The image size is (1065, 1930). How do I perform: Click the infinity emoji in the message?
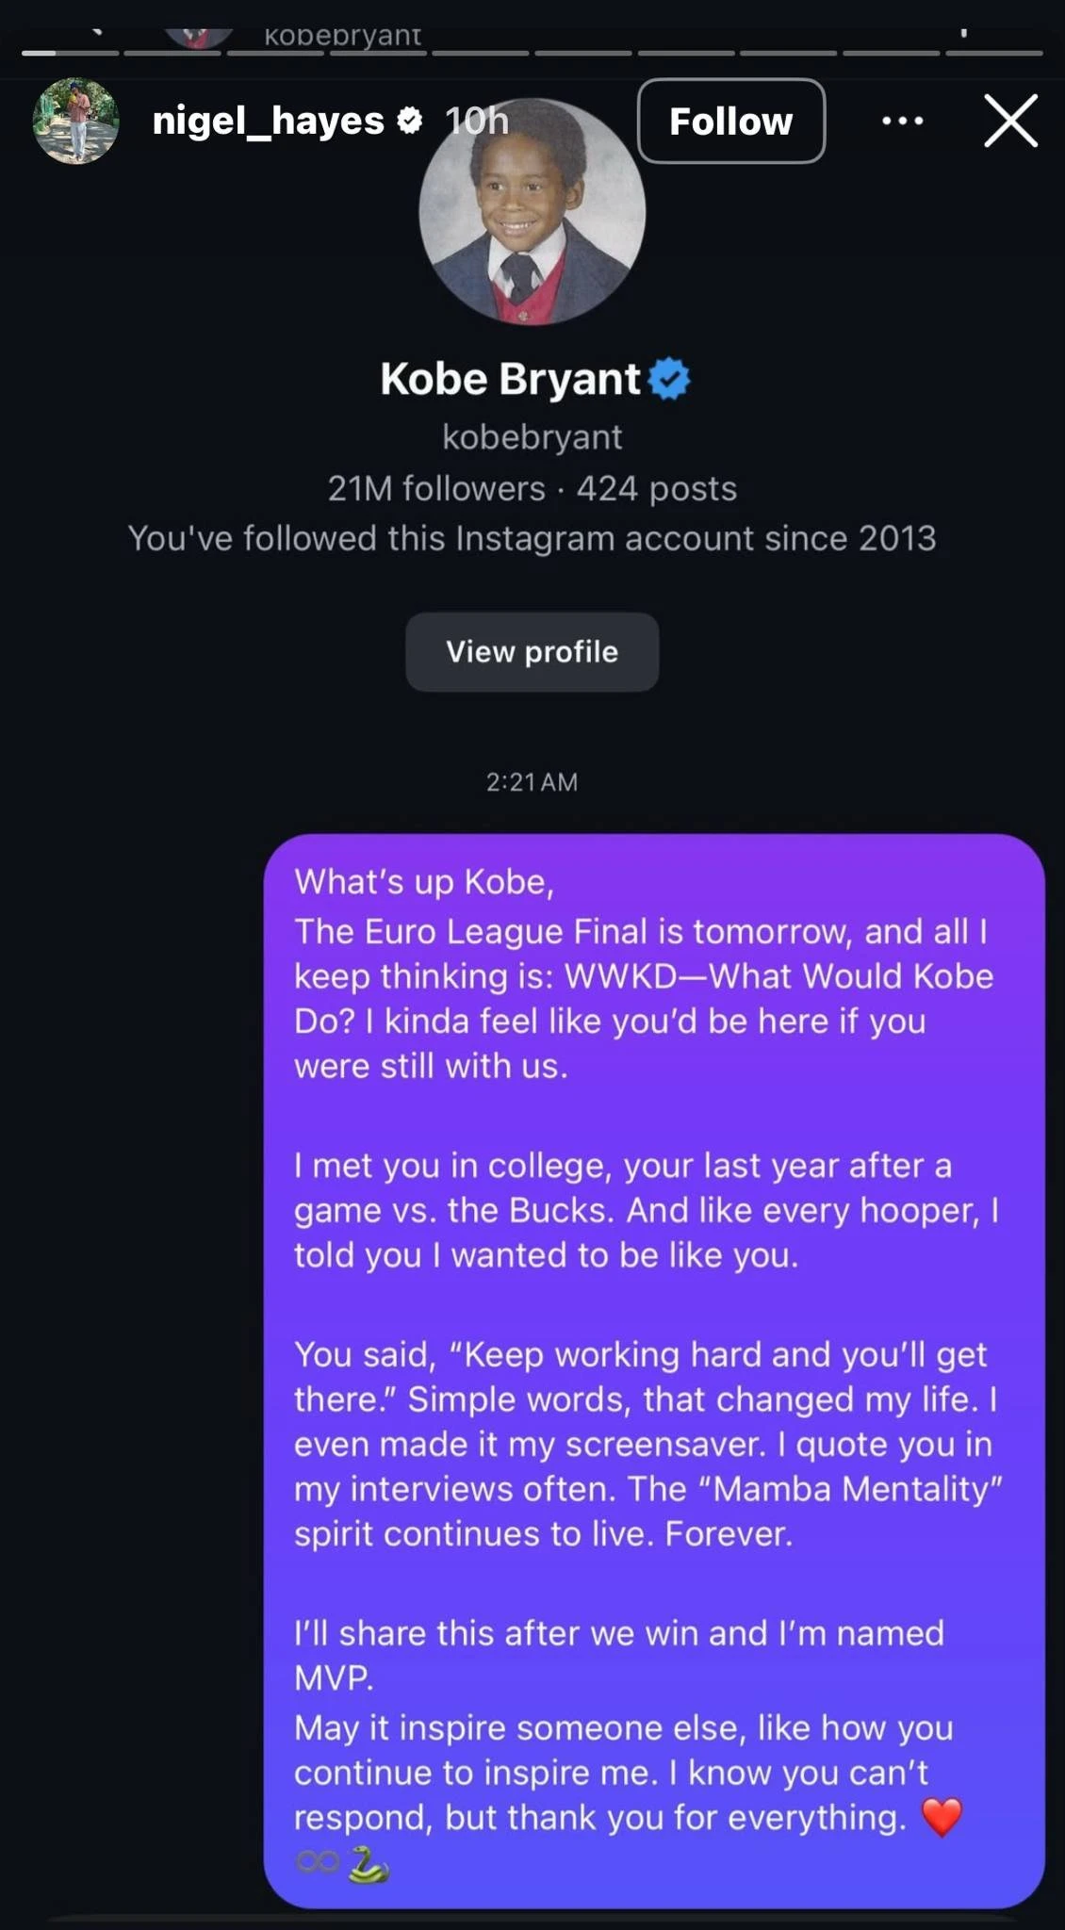tap(317, 1862)
